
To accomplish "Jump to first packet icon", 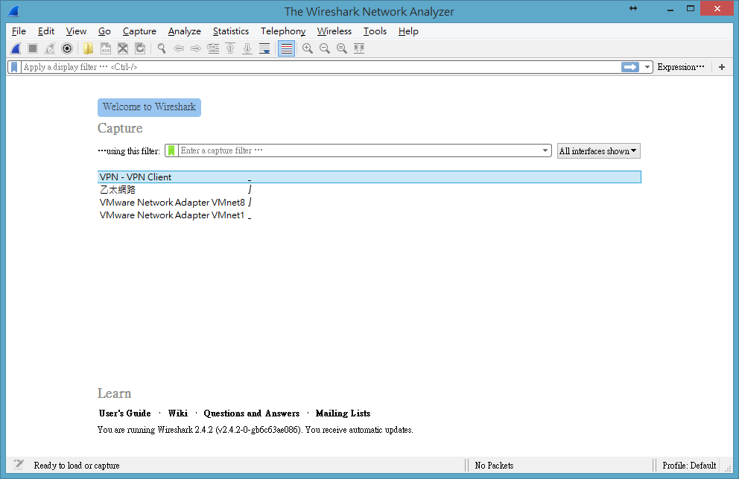I will 230,48.
